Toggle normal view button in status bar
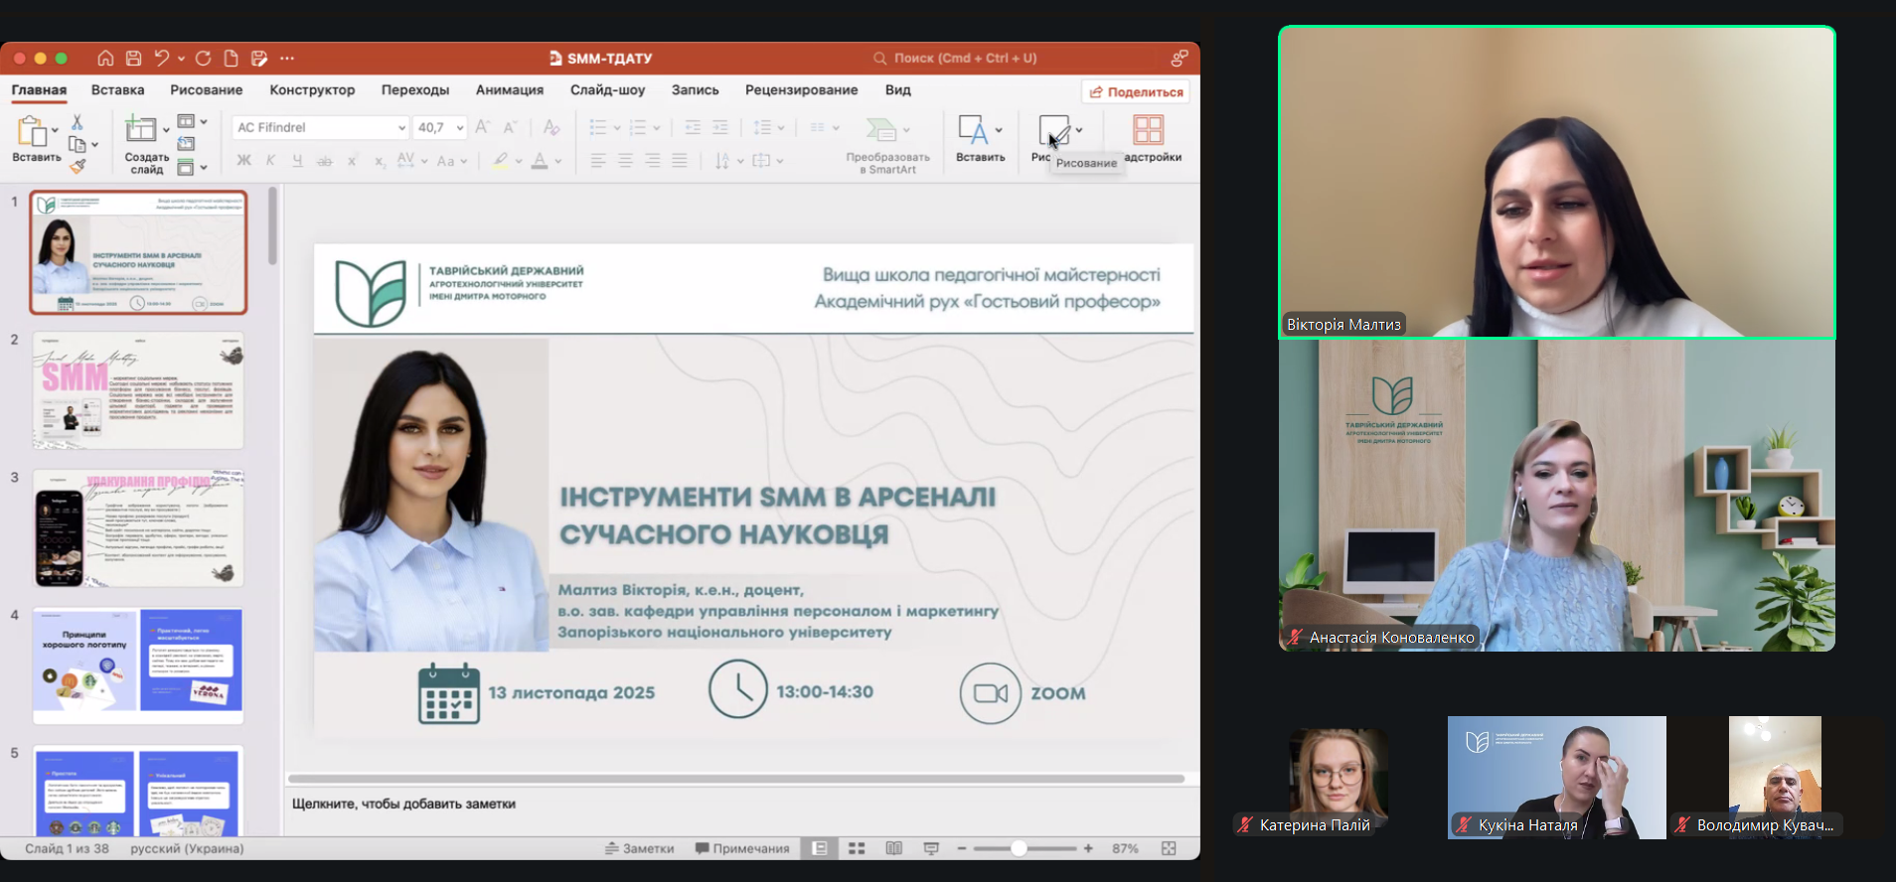The width and height of the screenshot is (1896, 882). coord(820,848)
